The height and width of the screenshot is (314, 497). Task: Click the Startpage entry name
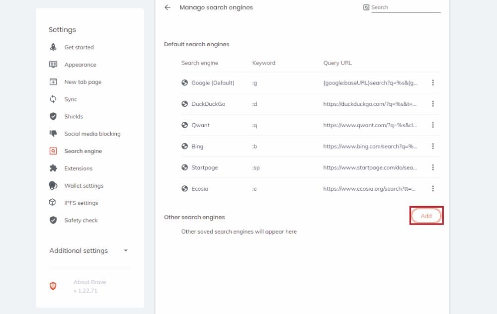(204, 167)
